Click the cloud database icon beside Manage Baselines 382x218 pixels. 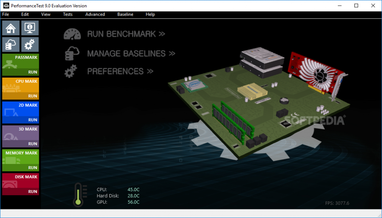[72, 53]
